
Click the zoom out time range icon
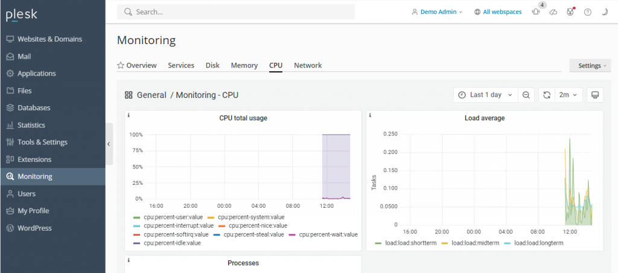pyautogui.click(x=526, y=95)
